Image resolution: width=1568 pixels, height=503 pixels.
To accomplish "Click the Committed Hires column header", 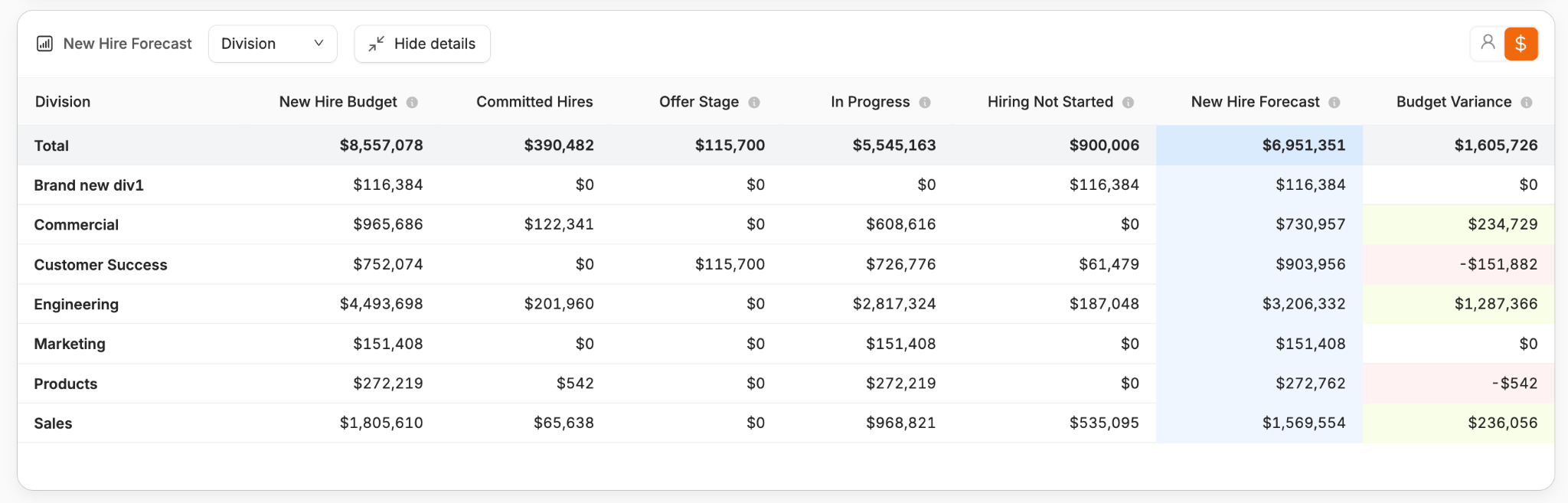I will (534, 102).
